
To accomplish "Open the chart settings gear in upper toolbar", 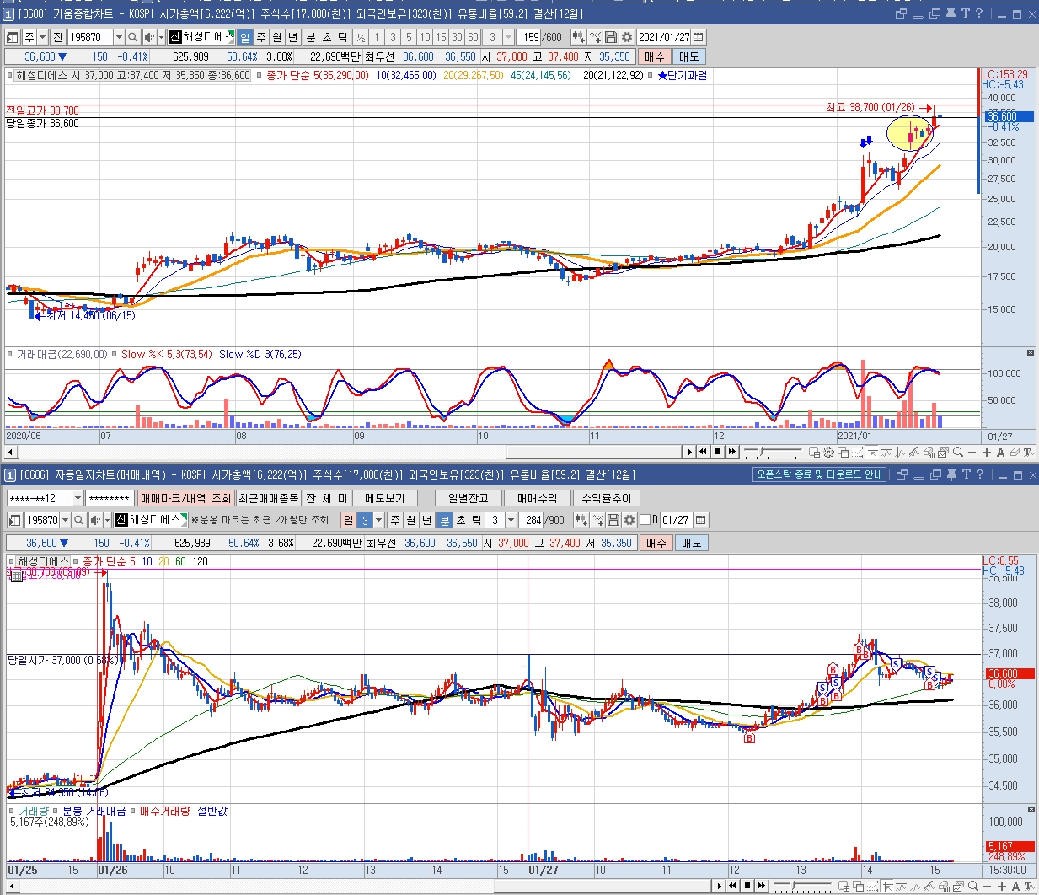I will click(627, 37).
